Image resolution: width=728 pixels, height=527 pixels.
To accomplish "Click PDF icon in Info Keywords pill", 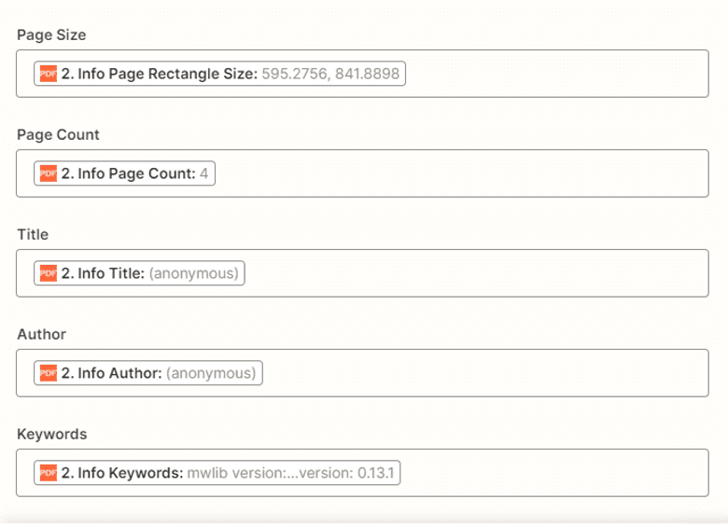I will 49,473.
